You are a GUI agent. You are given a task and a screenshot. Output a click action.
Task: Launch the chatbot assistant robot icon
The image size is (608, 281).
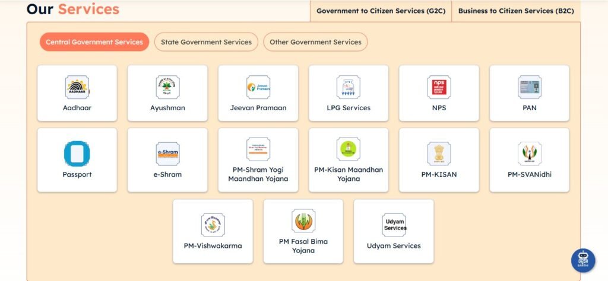(x=583, y=260)
